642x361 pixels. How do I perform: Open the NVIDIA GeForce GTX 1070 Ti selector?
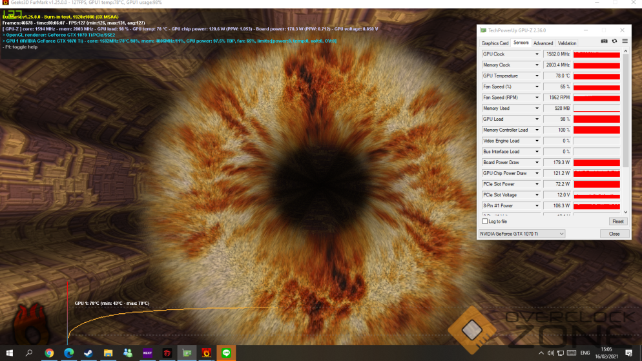click(x=522, y=234)
